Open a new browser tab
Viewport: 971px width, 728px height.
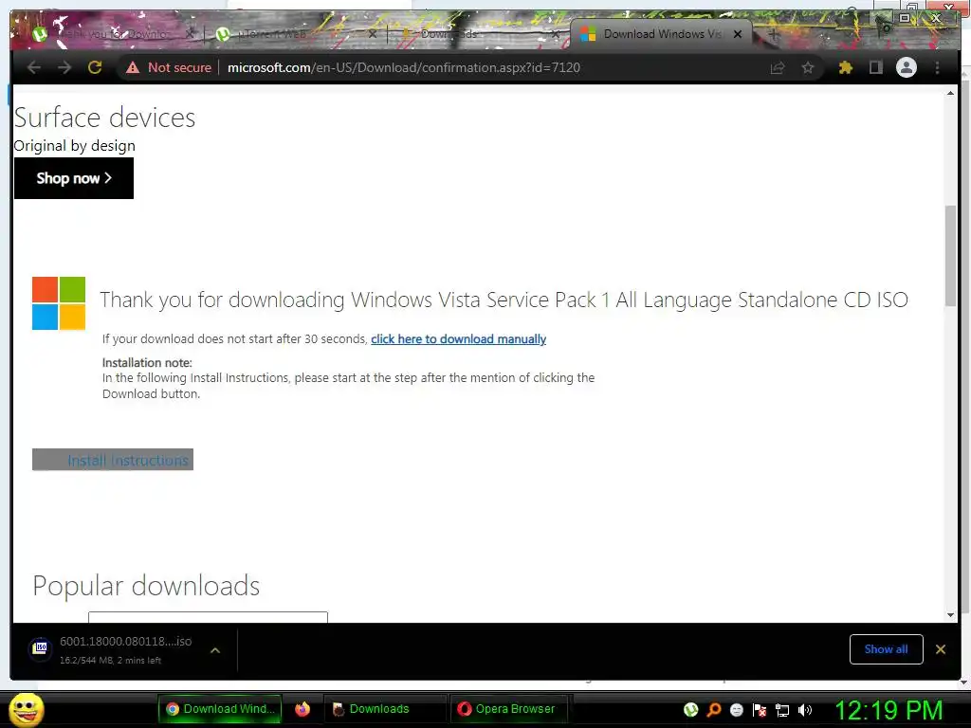(774, 34)
